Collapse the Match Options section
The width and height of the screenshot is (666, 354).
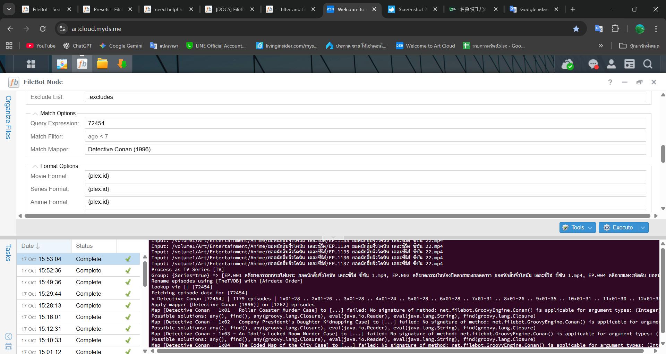click(35, 113)
